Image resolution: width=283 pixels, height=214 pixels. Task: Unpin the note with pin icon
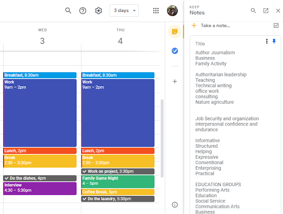(274, 41)
